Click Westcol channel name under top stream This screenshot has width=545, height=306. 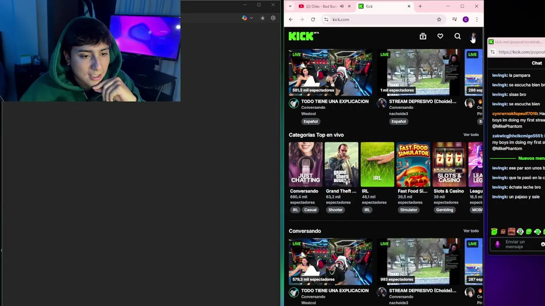point(308,113)
